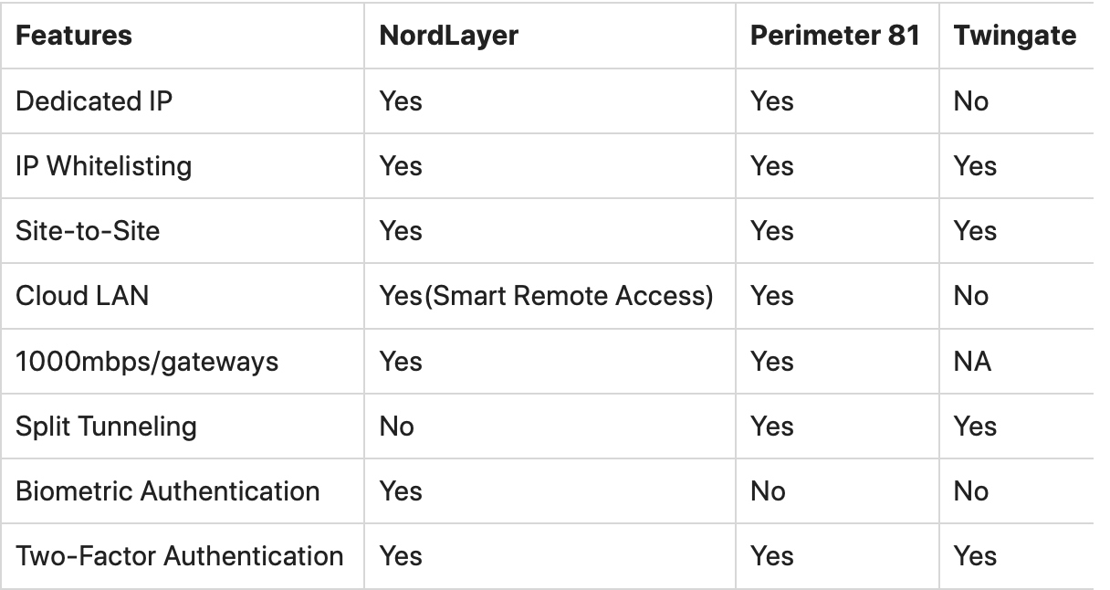Select NordLayer's Yes for Biometric Authentication
The height and width of the screenshot is (590, 1110).
401,490
